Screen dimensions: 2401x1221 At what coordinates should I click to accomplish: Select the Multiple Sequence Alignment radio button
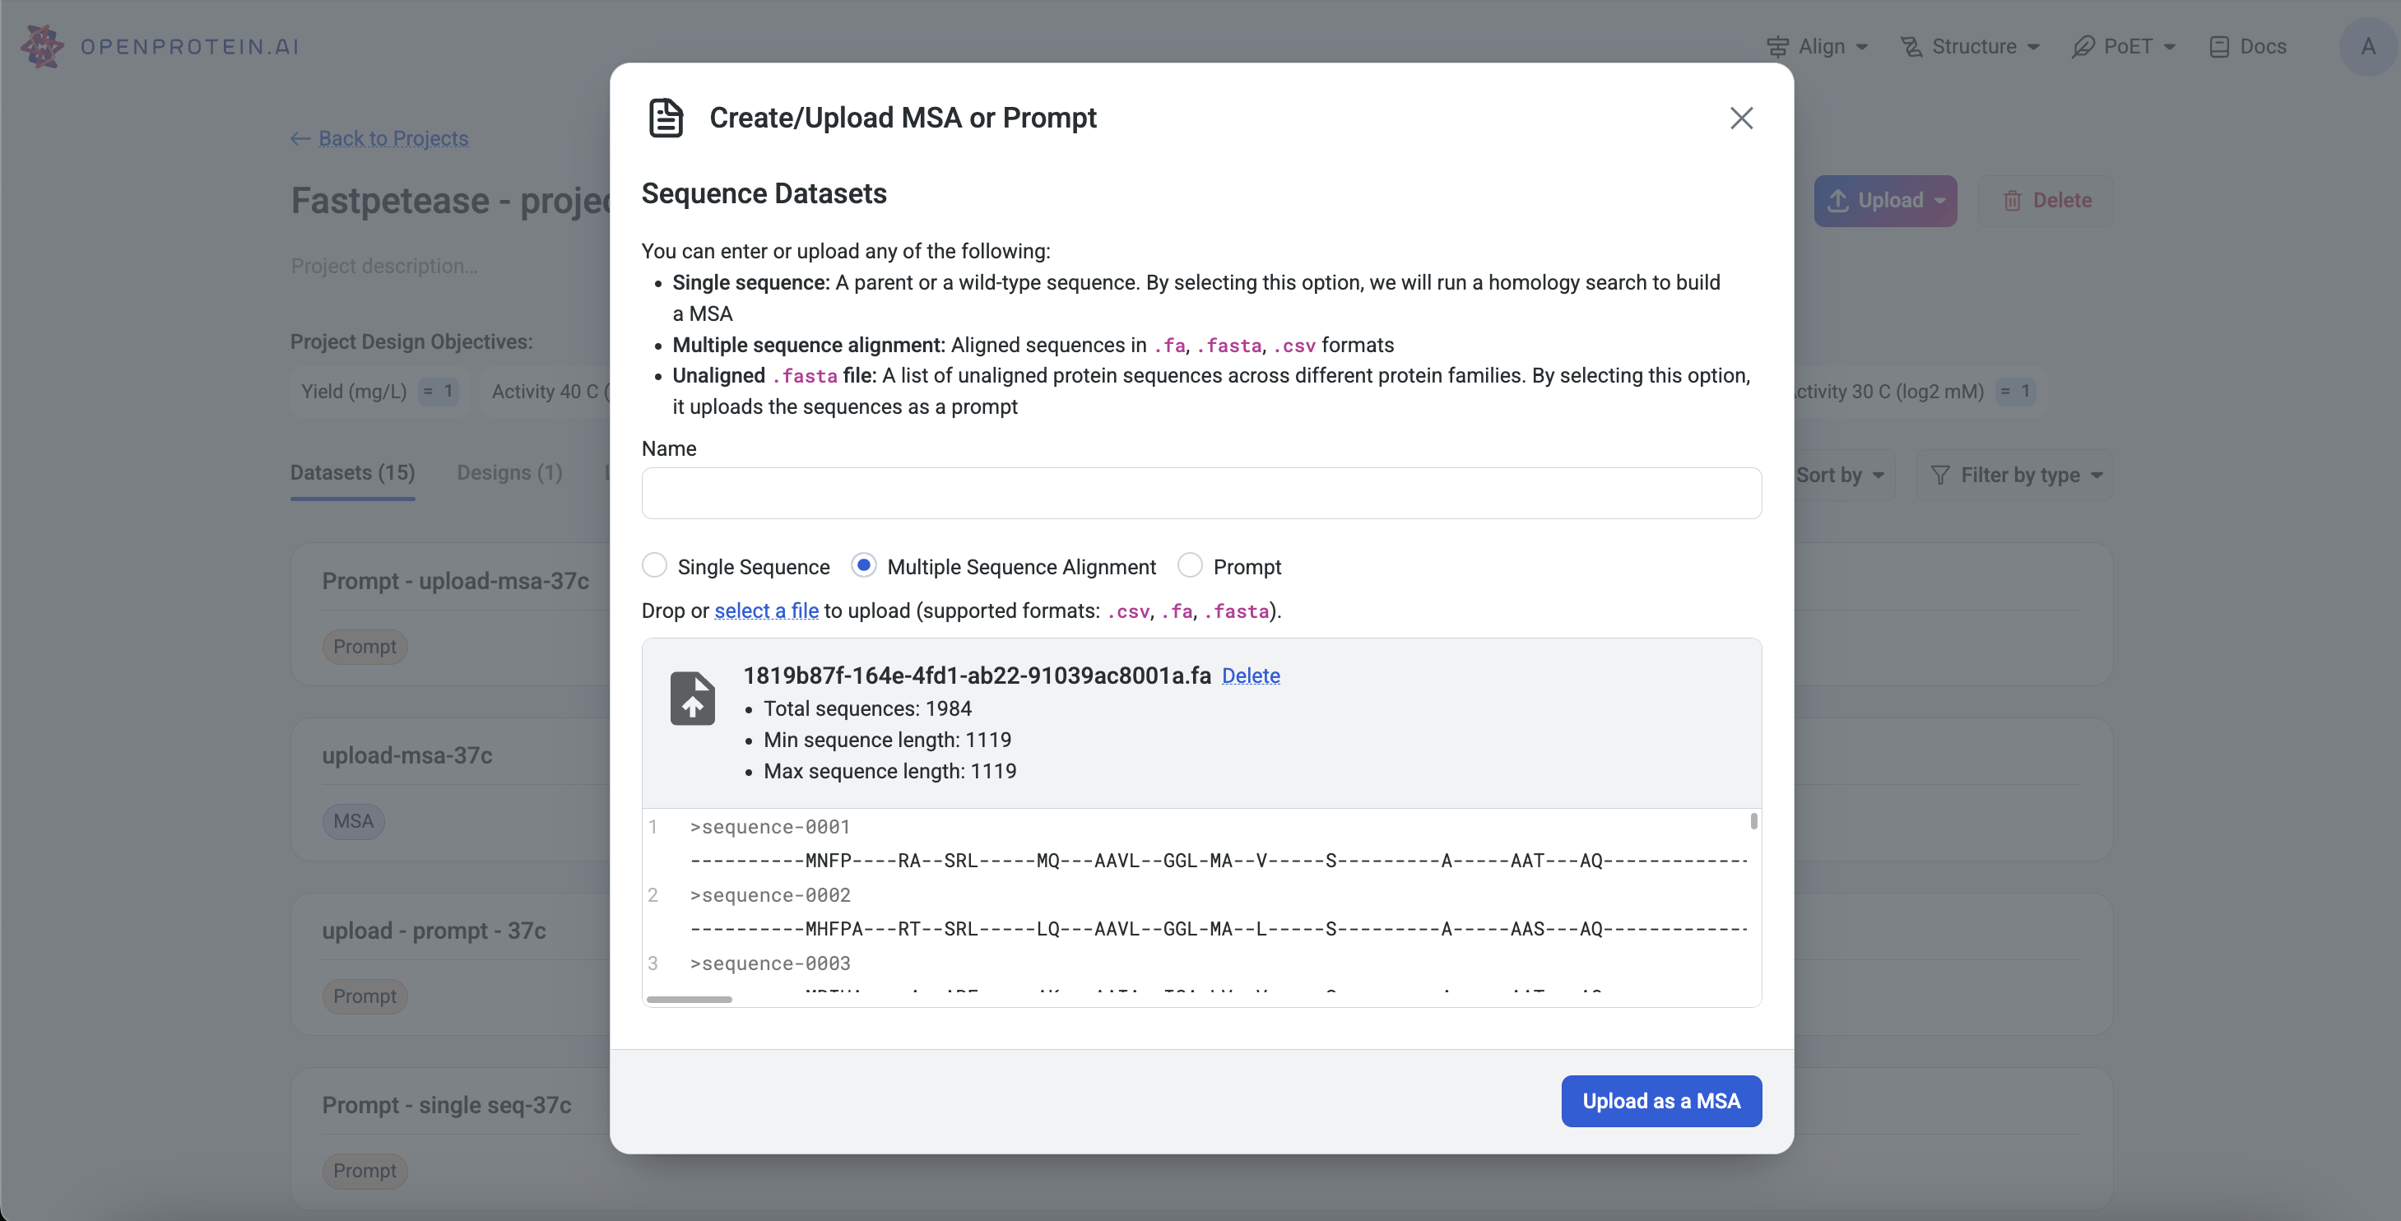coord(864,565)
